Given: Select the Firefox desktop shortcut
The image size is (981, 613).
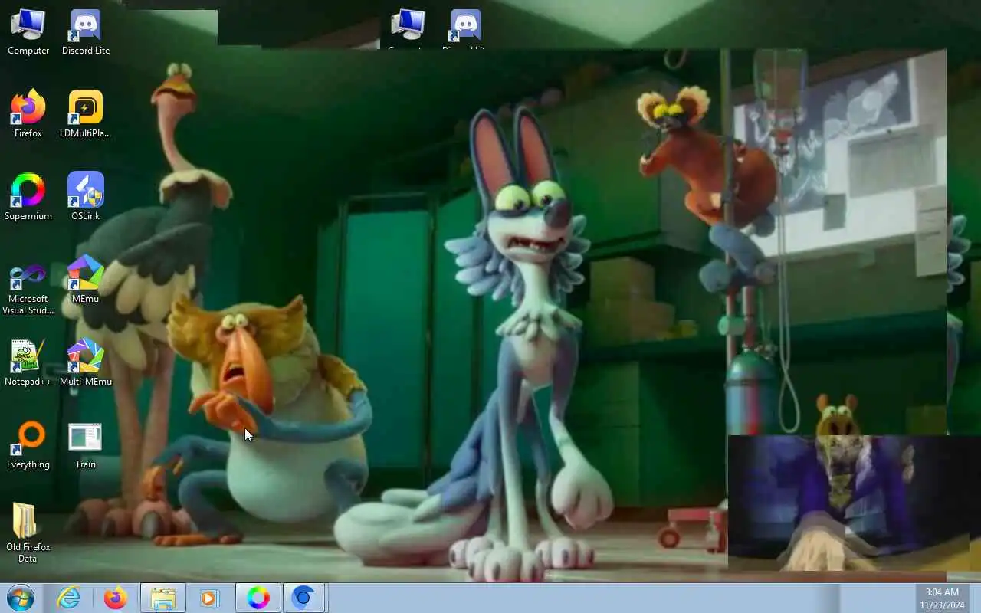Looking at the screenshot, I should click(28, 115).
